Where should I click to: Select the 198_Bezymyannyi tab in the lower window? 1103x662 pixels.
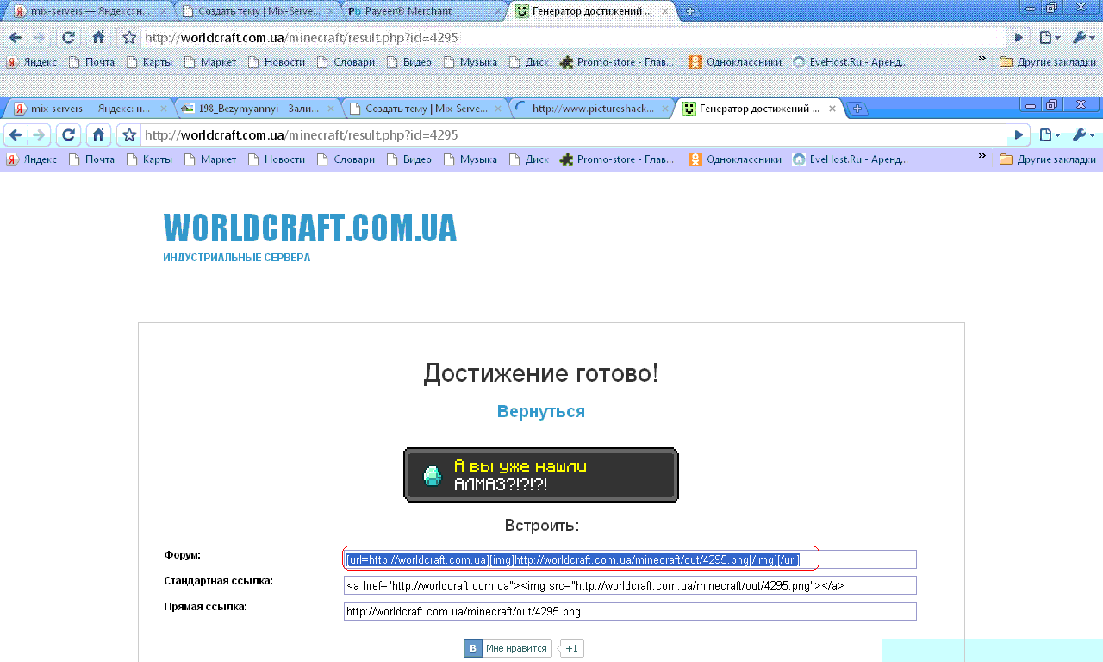(x=258, y=109)
